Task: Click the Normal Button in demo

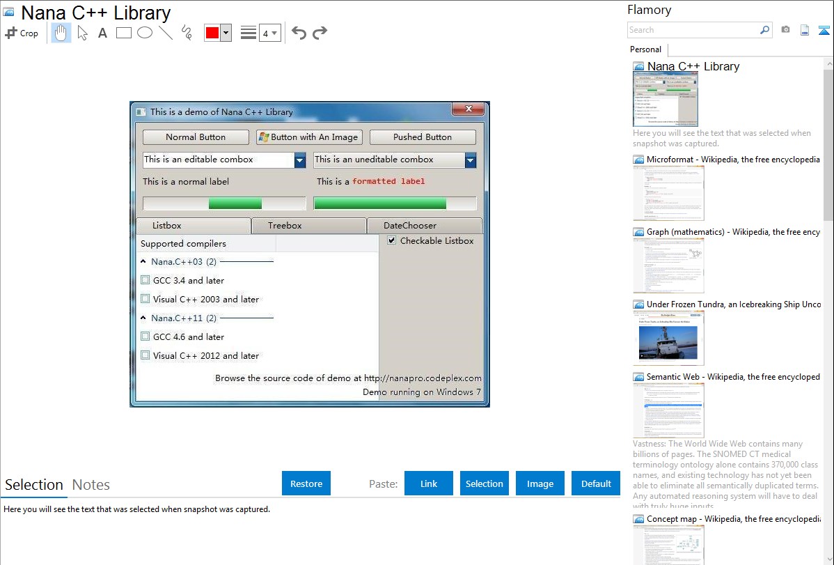Action: coord(196,137)
